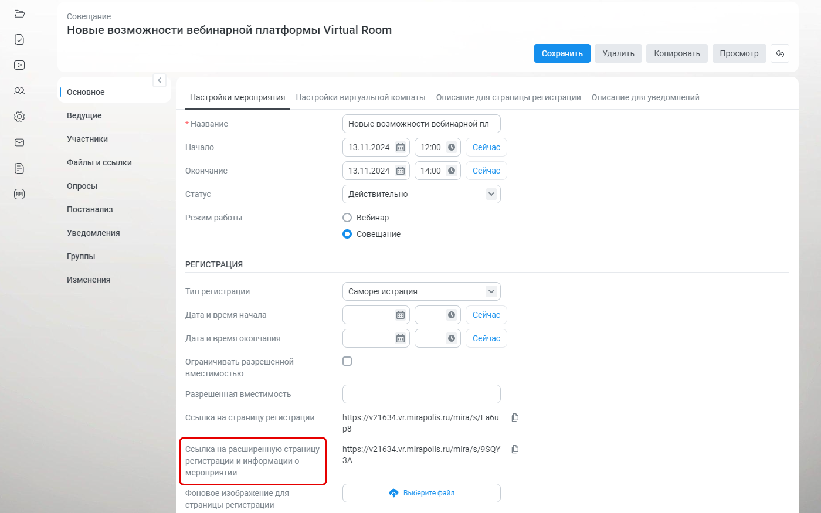Select the Вебинар radio button
821x513 pixels.
[347, 218]
